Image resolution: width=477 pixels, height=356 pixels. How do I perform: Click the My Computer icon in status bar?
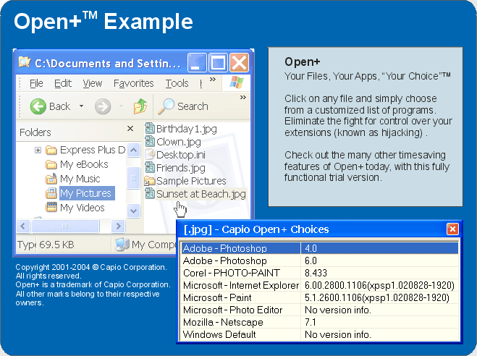tap(122, 245)
